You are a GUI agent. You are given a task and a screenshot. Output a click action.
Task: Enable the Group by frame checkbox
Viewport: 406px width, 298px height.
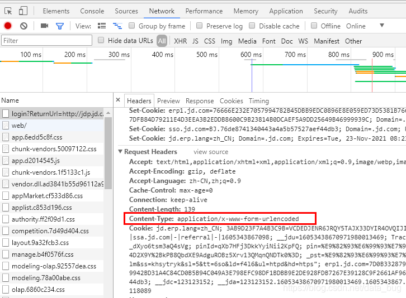[132, 26]
